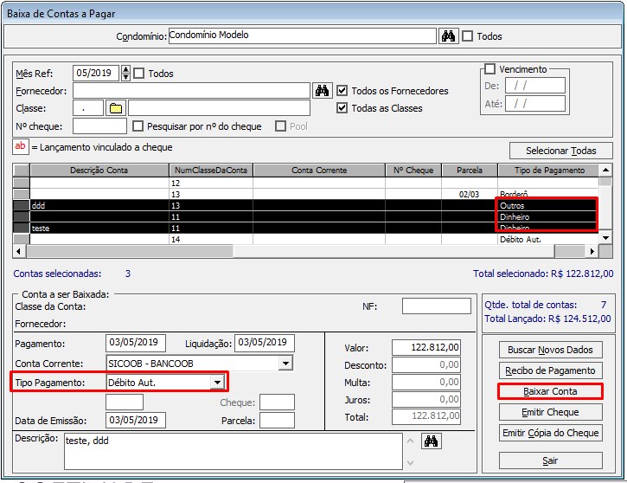Click the Juros amount field
This screenshot has width=627, height=483.
426,399
